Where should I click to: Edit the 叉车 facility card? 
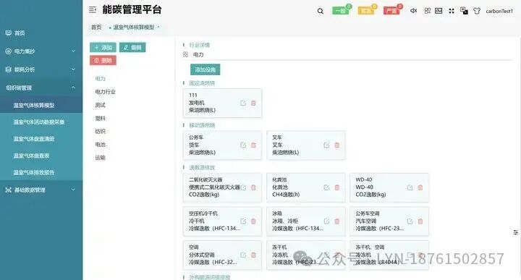coord(326,145)
